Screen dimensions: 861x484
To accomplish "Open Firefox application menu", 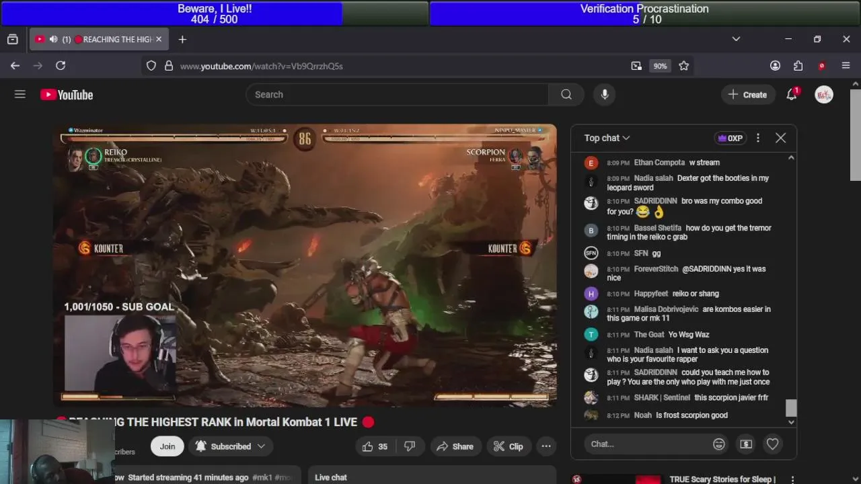I will point(846,66).
